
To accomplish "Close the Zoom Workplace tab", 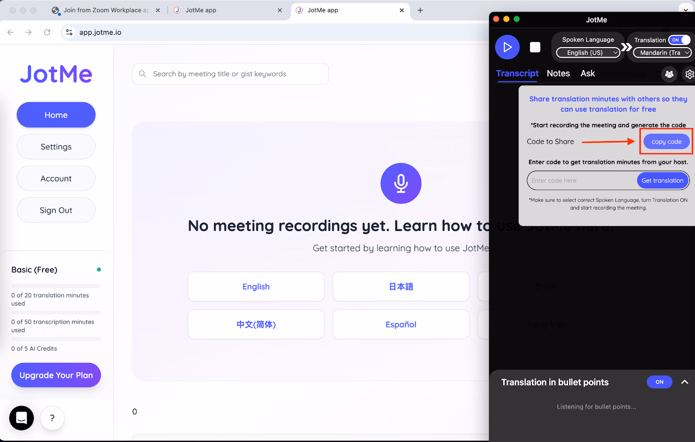I will click(158, 10).
